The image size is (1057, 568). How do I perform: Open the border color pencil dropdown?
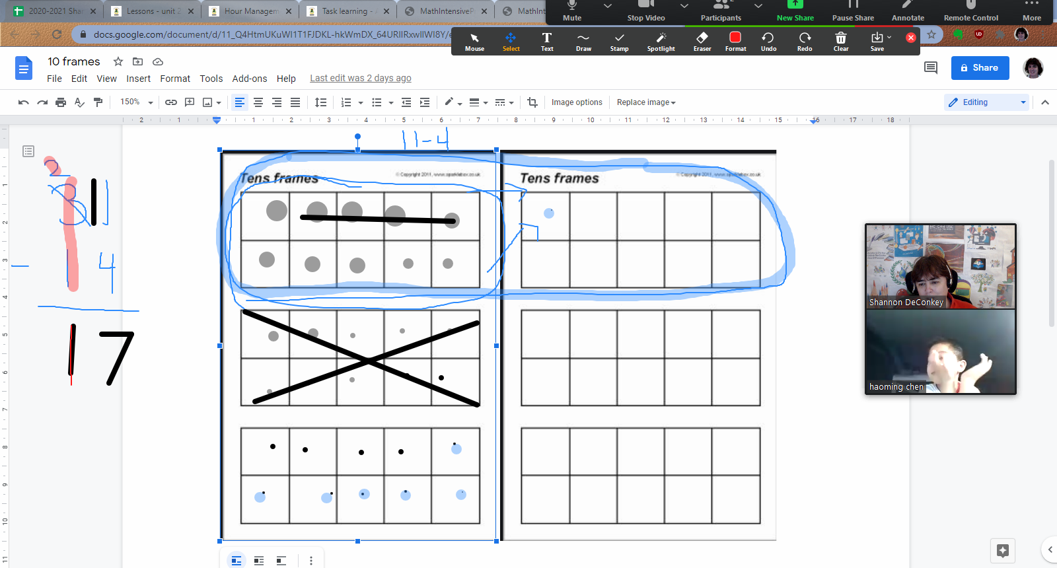(x=453, y=102)
